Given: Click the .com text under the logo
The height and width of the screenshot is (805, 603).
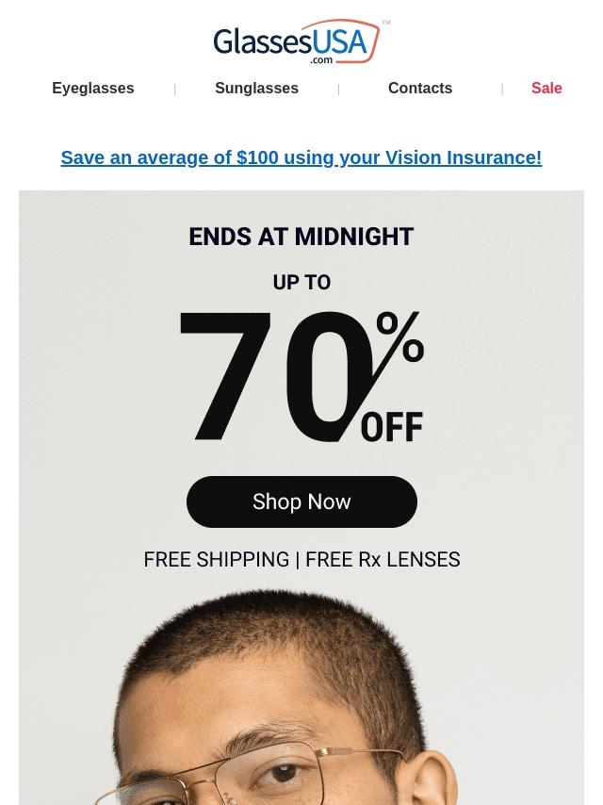Looking at the screenshot, I should click(x=322, y=60).
